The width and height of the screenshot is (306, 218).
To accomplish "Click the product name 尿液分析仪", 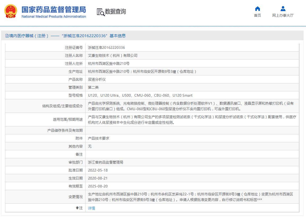I will pos(97,79).
